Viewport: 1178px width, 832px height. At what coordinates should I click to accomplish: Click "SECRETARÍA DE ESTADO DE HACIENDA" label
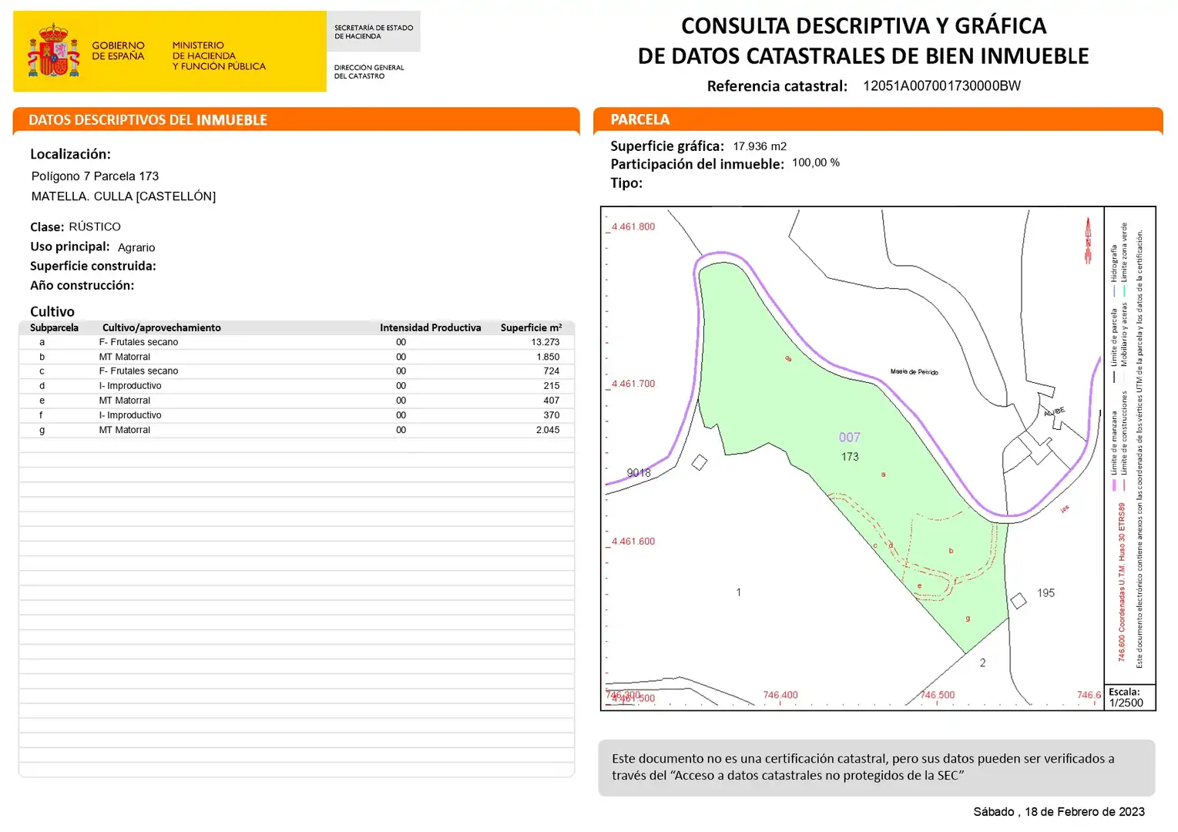pyautogui.click(x=374, y=32)
